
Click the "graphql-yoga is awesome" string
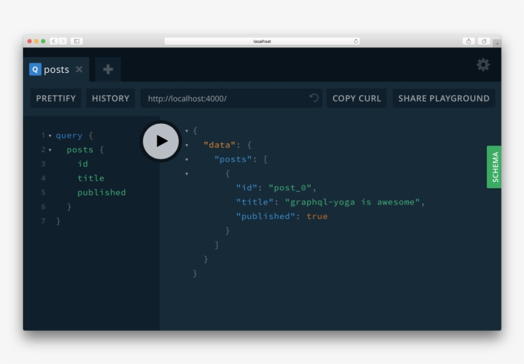point(352,202)
